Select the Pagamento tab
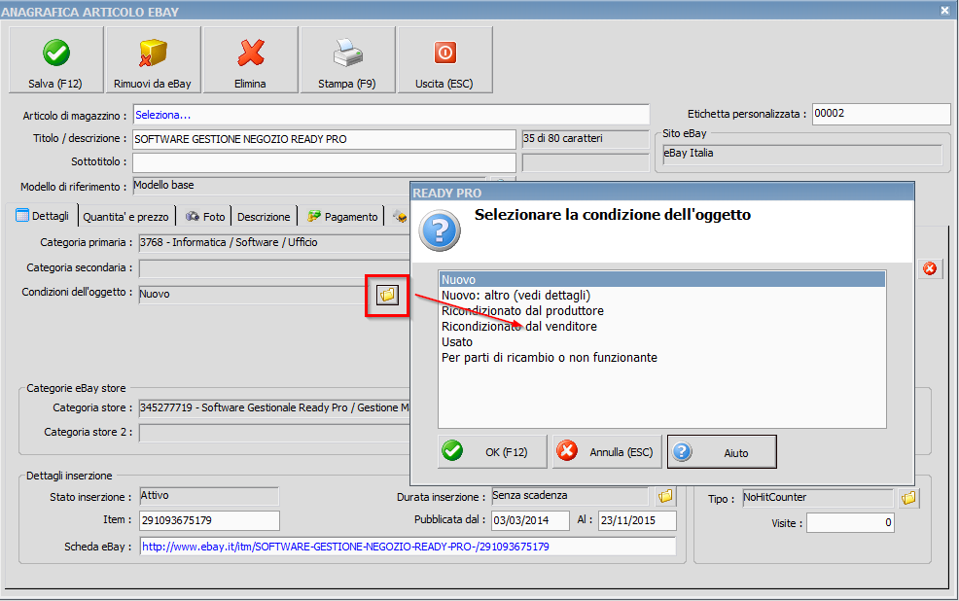 [x=342, y=217]
